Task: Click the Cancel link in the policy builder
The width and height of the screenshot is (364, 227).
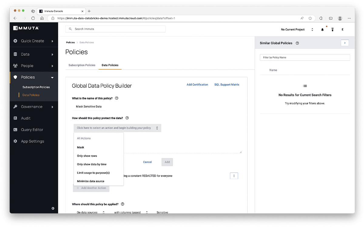Action: [147, 162]
